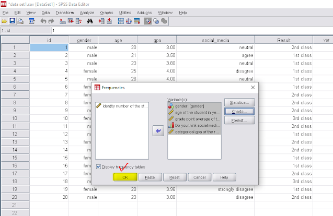This screenshot has width=333, height=216.
Task: Undo the last action in toolbar
Action: tap(43, 21)
